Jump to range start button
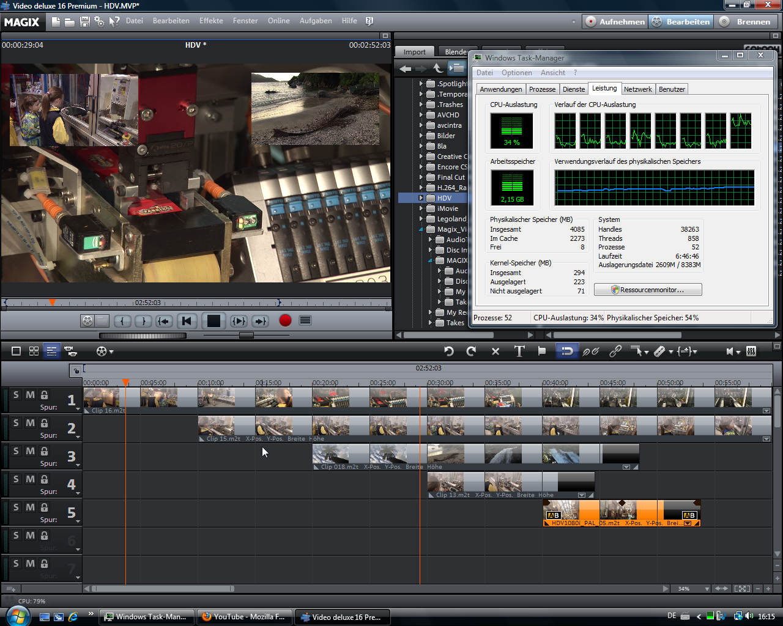The width and height of the screenshot is (783, 626). click(164, 321)
